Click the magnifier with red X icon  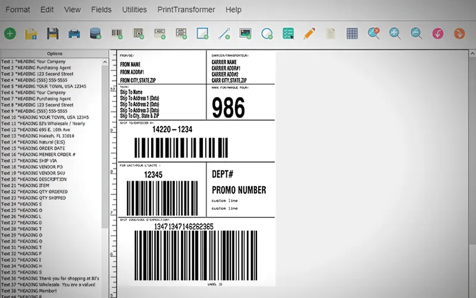coord(374,33)
